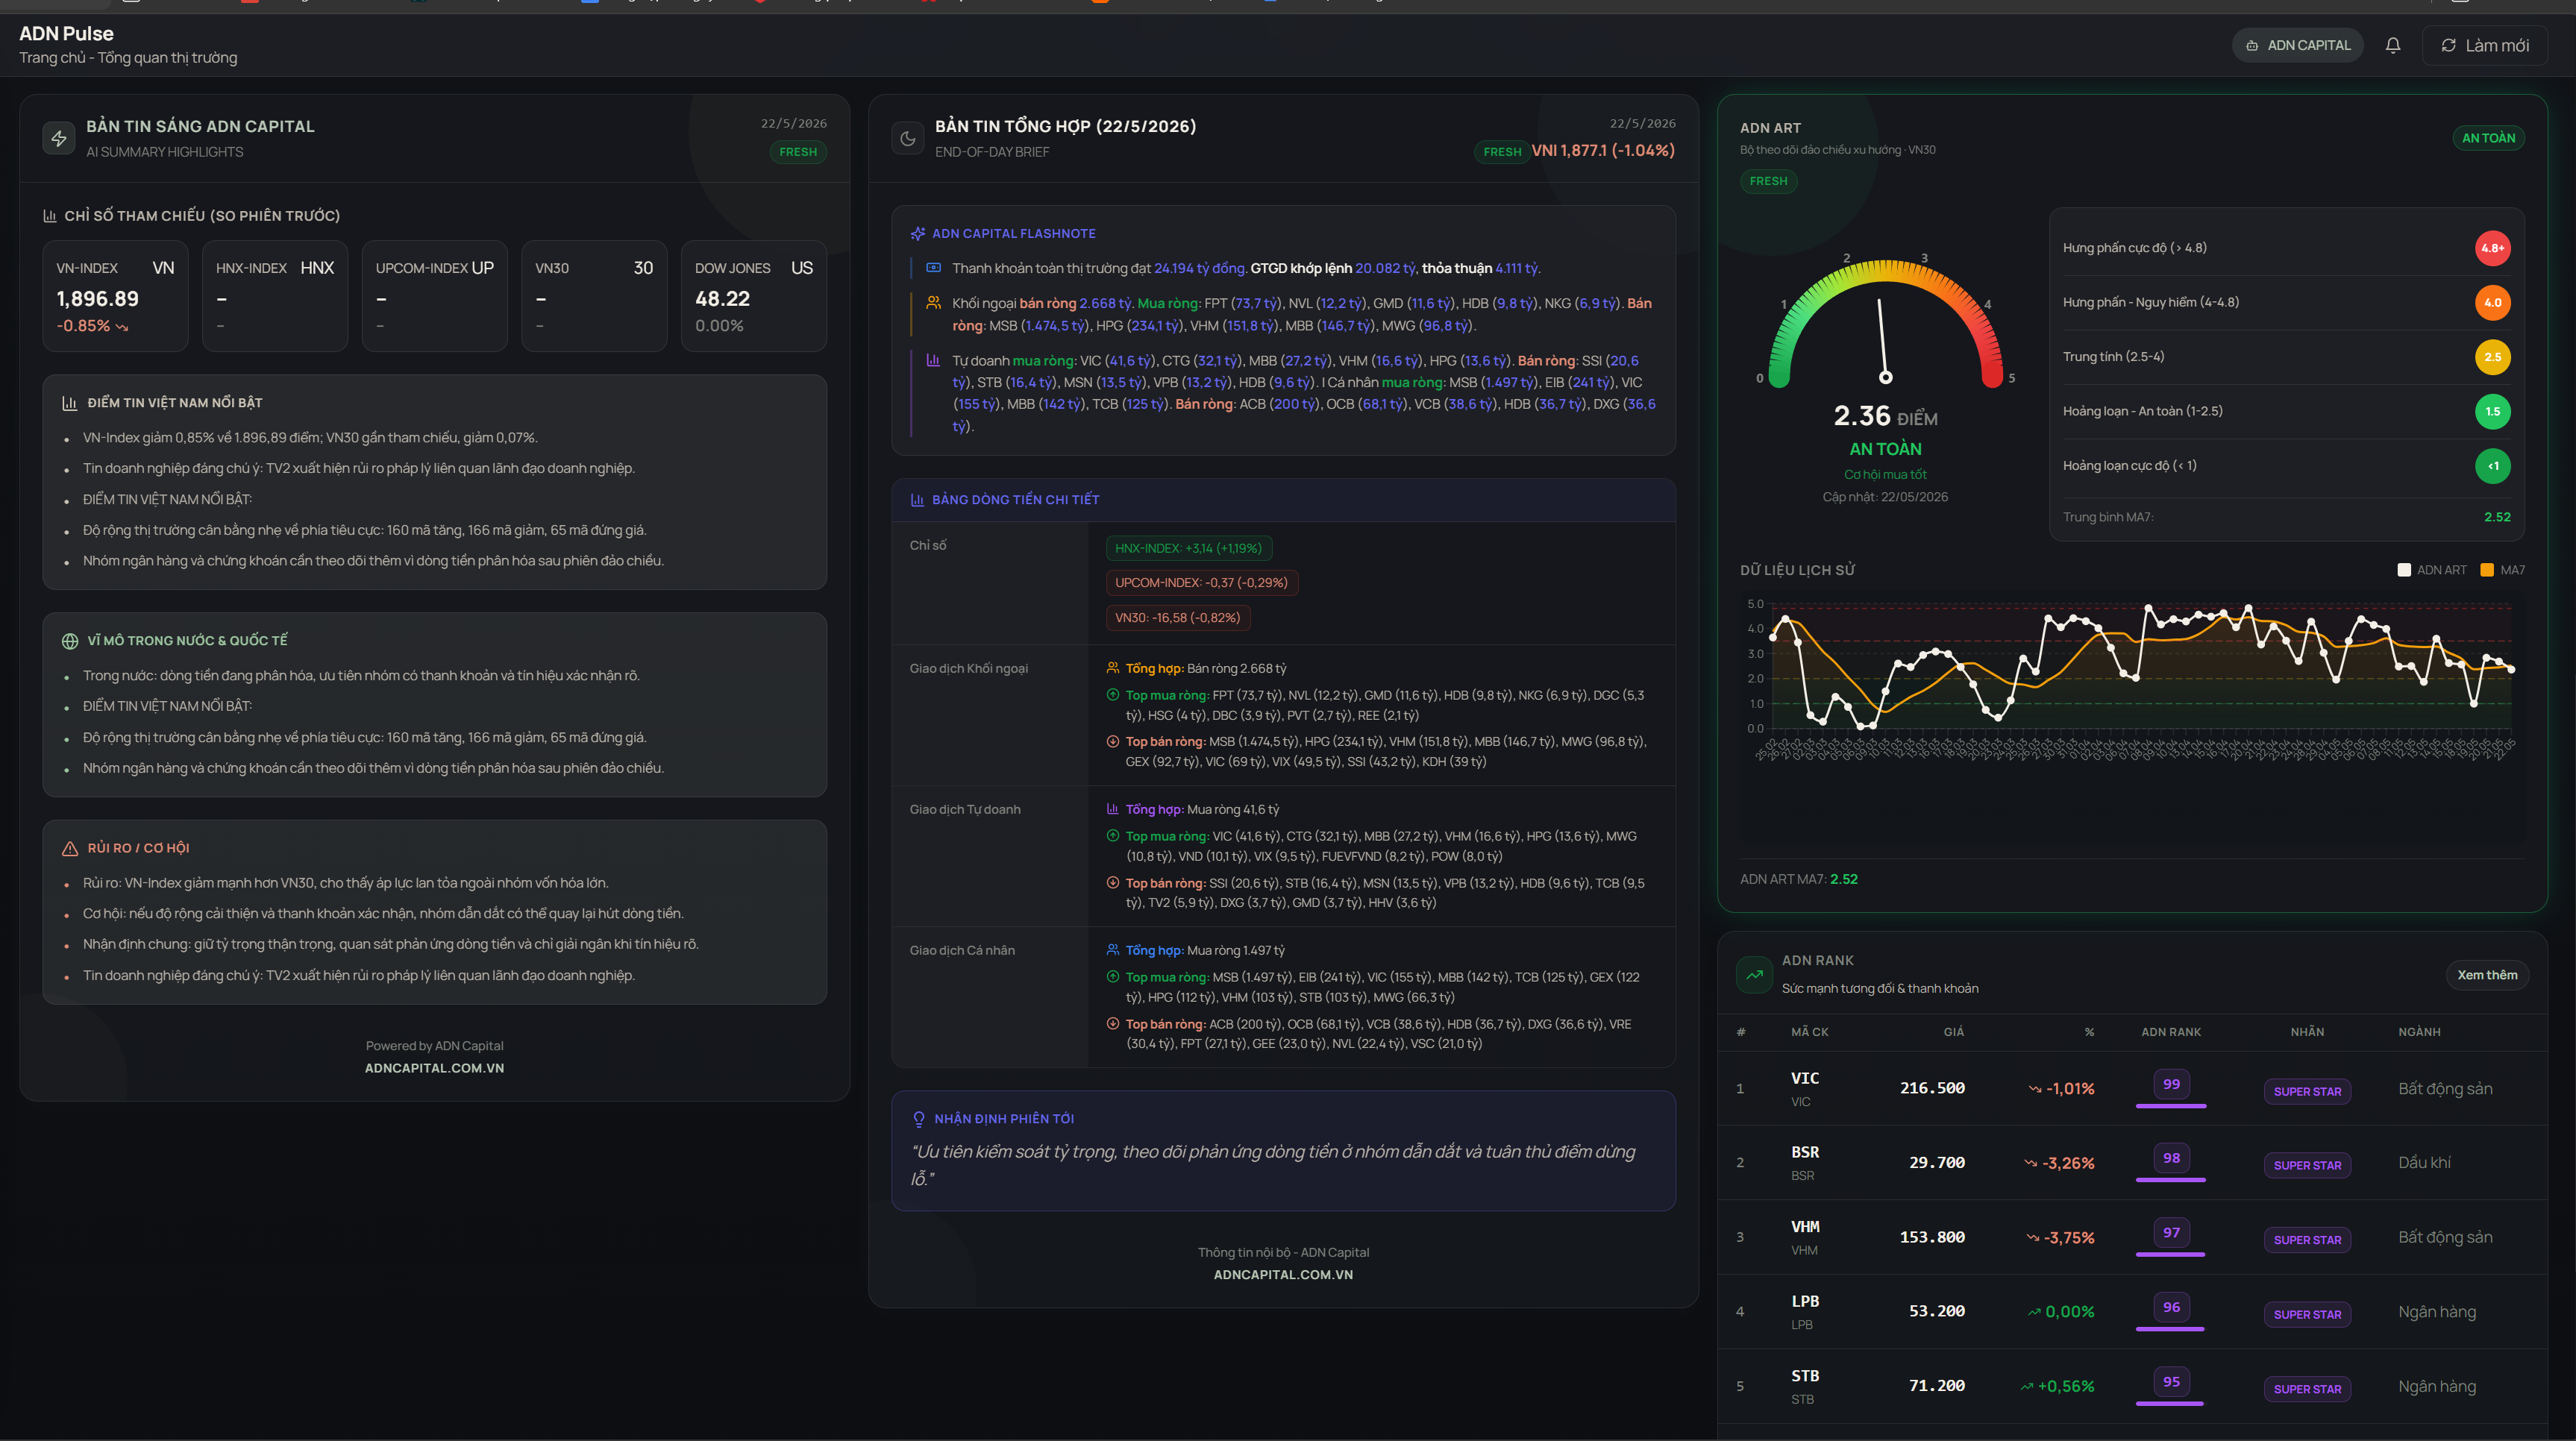Toggle the ADN ART legend series
The image size is (2576, 1441).
2432,570
